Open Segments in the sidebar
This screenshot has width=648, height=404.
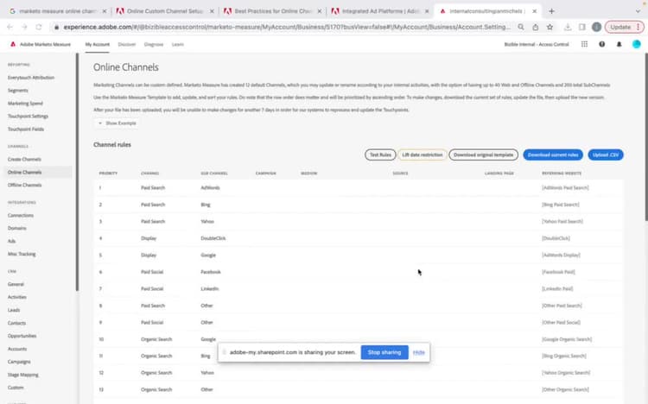pos(18,91)
